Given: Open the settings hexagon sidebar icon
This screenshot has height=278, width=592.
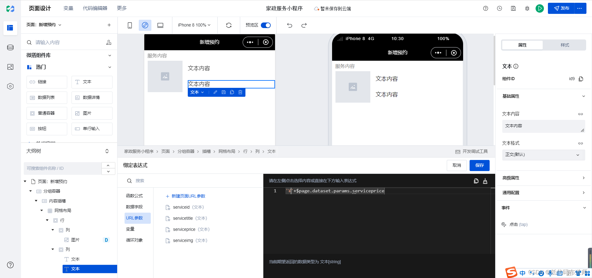Looking at the screenshot, I should point(10,86).
